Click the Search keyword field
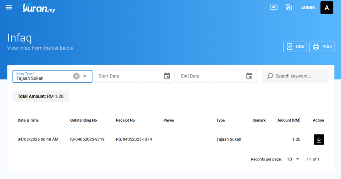The height and width of the screenshot is (179, 341). [x=295, y=76]
